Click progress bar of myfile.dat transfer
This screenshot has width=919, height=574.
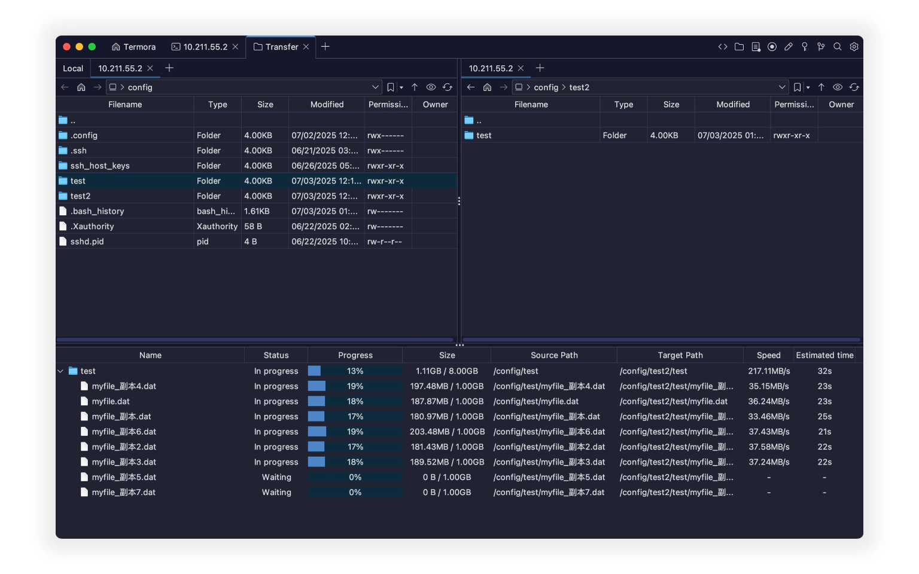(x=355, y=401)
